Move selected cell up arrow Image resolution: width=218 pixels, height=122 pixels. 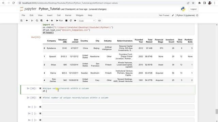coord(47,21)
